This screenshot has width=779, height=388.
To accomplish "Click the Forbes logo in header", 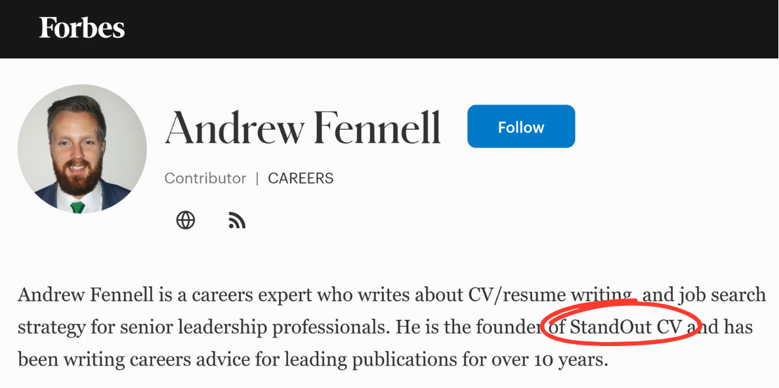I will [x=82, y=28].
